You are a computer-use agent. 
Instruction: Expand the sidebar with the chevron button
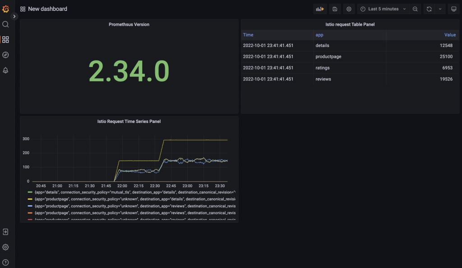[14, 16]
